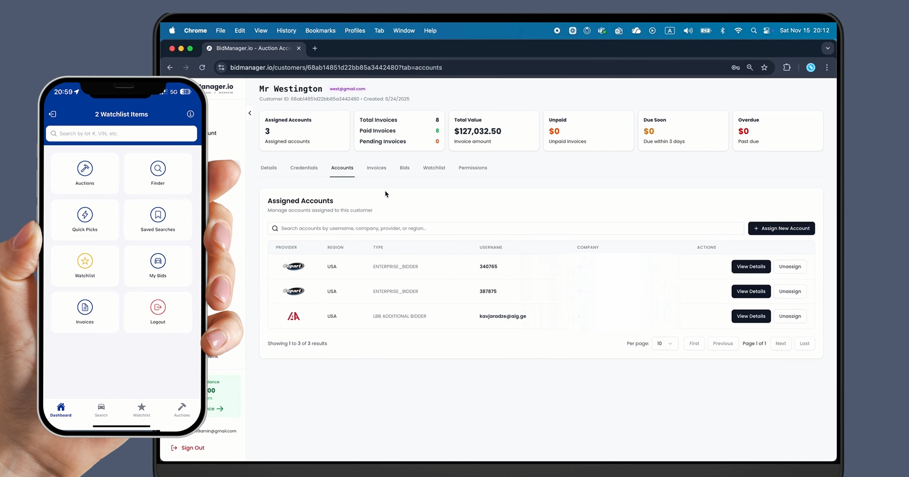Tap the Finder magnifier tile
The height and width of the screenshot is (477, 909).
click(x=157, y=173)
